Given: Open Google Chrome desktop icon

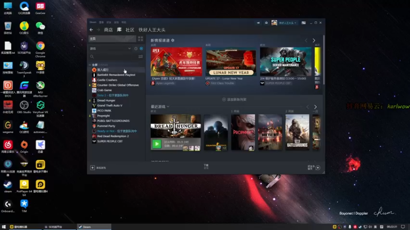Looking at the screenshot, I should [x=40, y=49].
